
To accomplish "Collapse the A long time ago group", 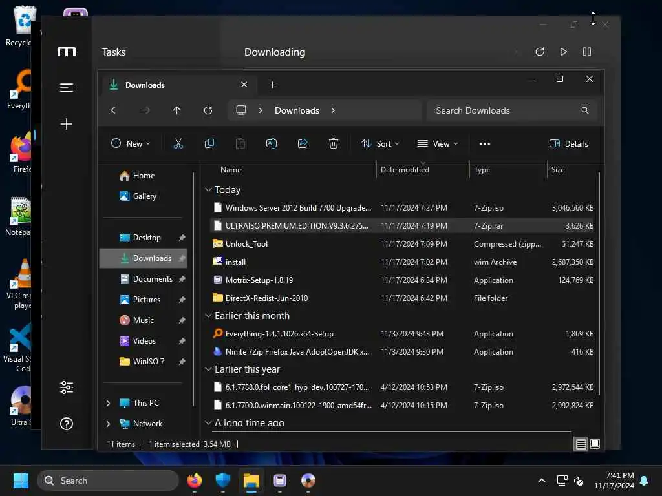I will coord(208,422).
